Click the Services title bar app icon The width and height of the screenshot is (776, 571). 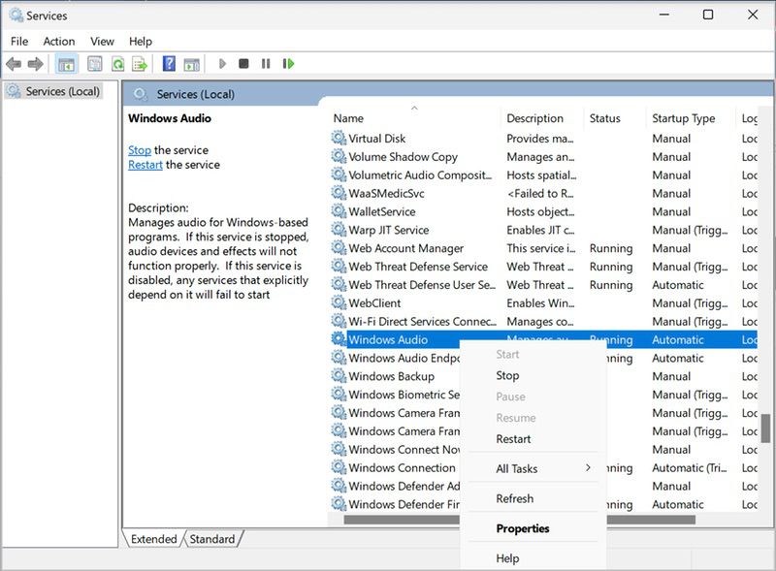16,16
